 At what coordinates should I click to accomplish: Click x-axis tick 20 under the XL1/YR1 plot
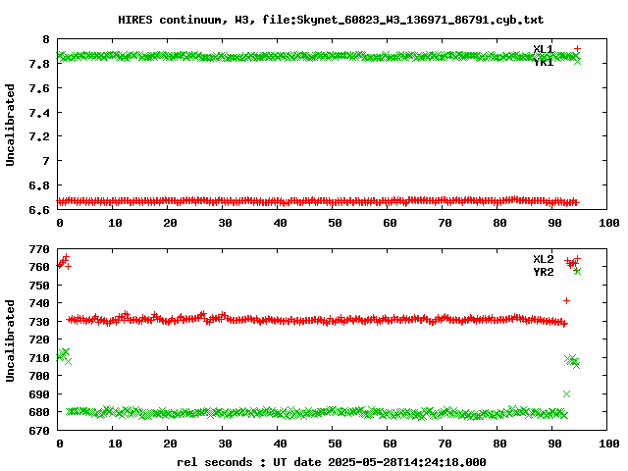[x=170, y=223]
